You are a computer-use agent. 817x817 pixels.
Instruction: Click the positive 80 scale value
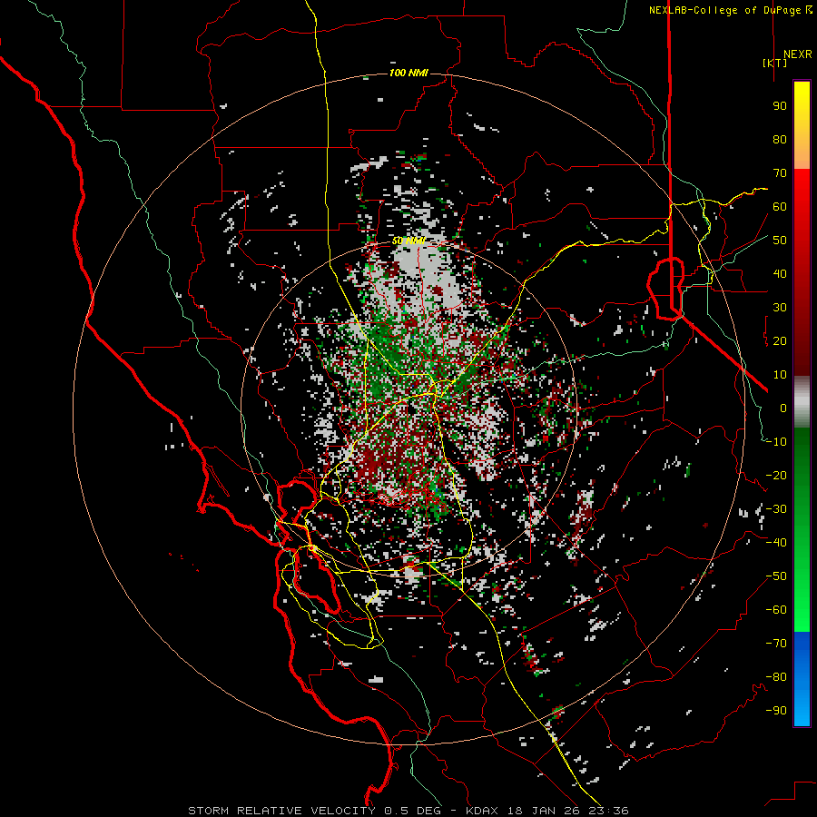780,139
